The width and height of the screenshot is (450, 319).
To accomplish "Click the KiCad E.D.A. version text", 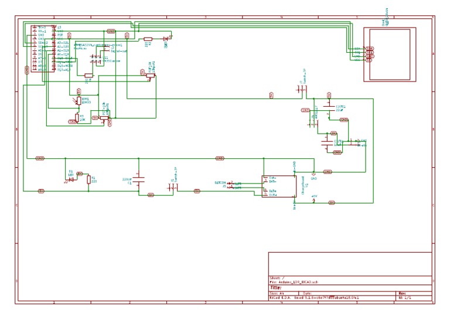I will (x=315, y=298).
